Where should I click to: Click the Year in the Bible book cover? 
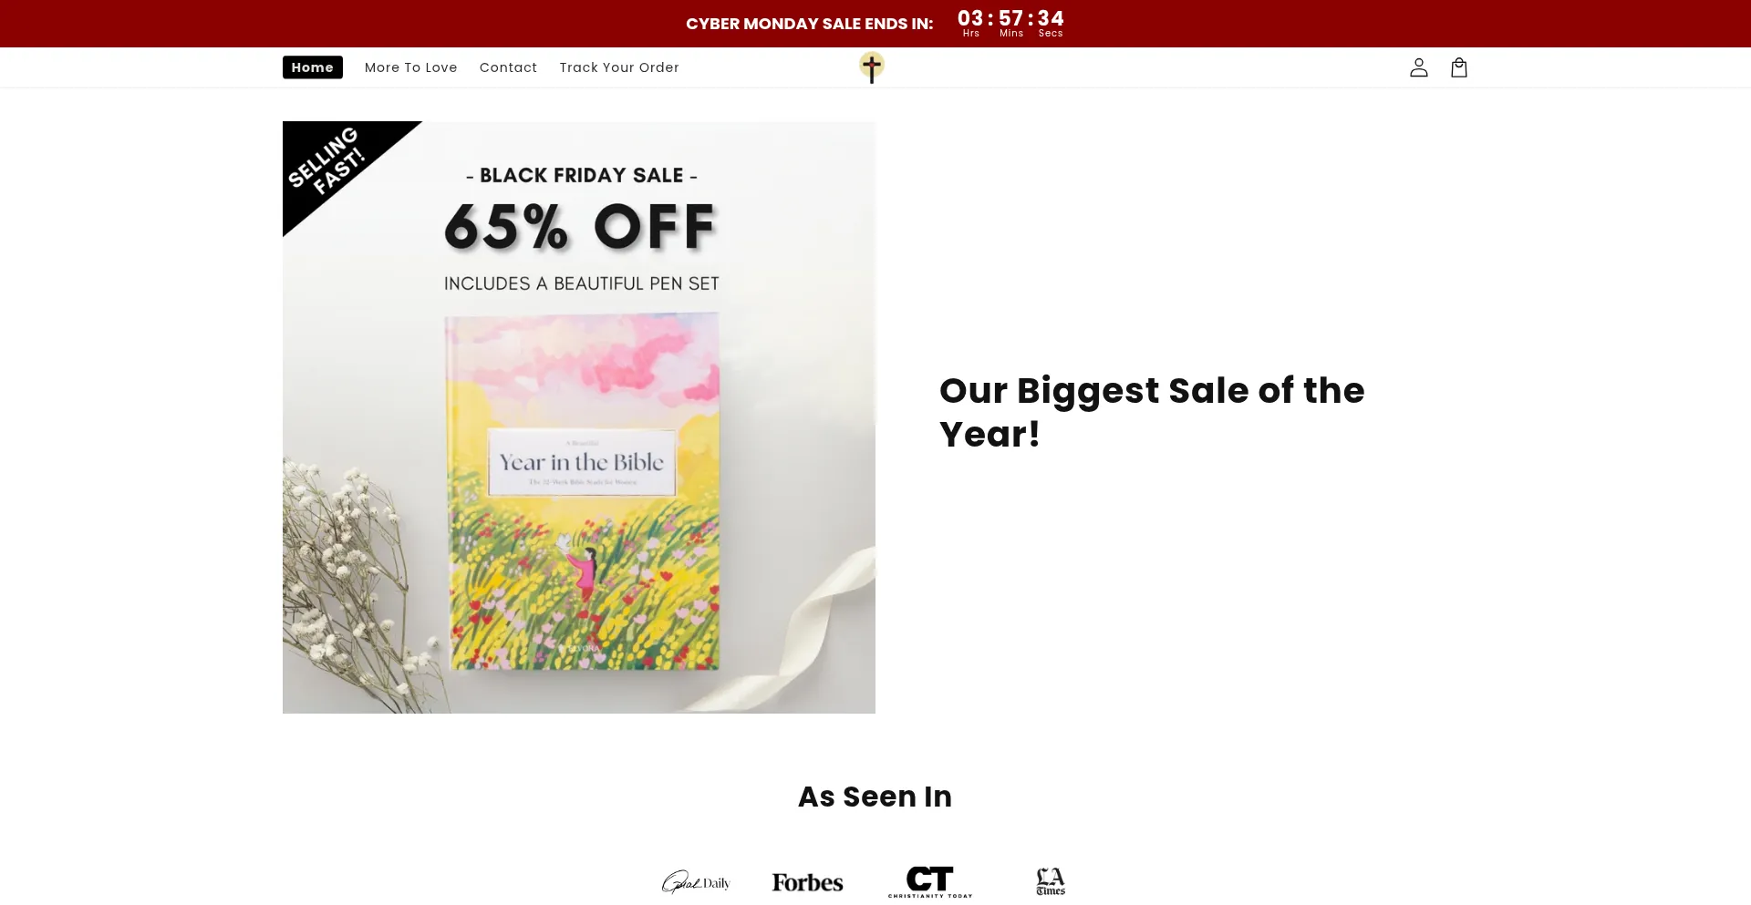(583, 492)
